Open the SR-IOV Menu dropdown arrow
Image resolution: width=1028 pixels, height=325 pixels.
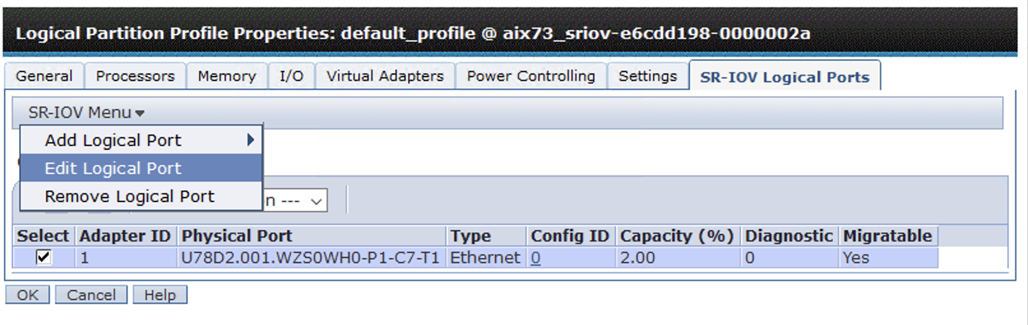[140, 113]
